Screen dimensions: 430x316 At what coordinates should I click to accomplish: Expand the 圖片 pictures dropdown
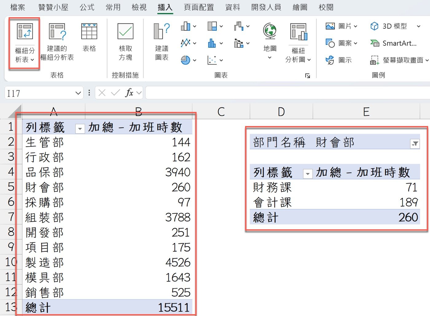[355, 26]
